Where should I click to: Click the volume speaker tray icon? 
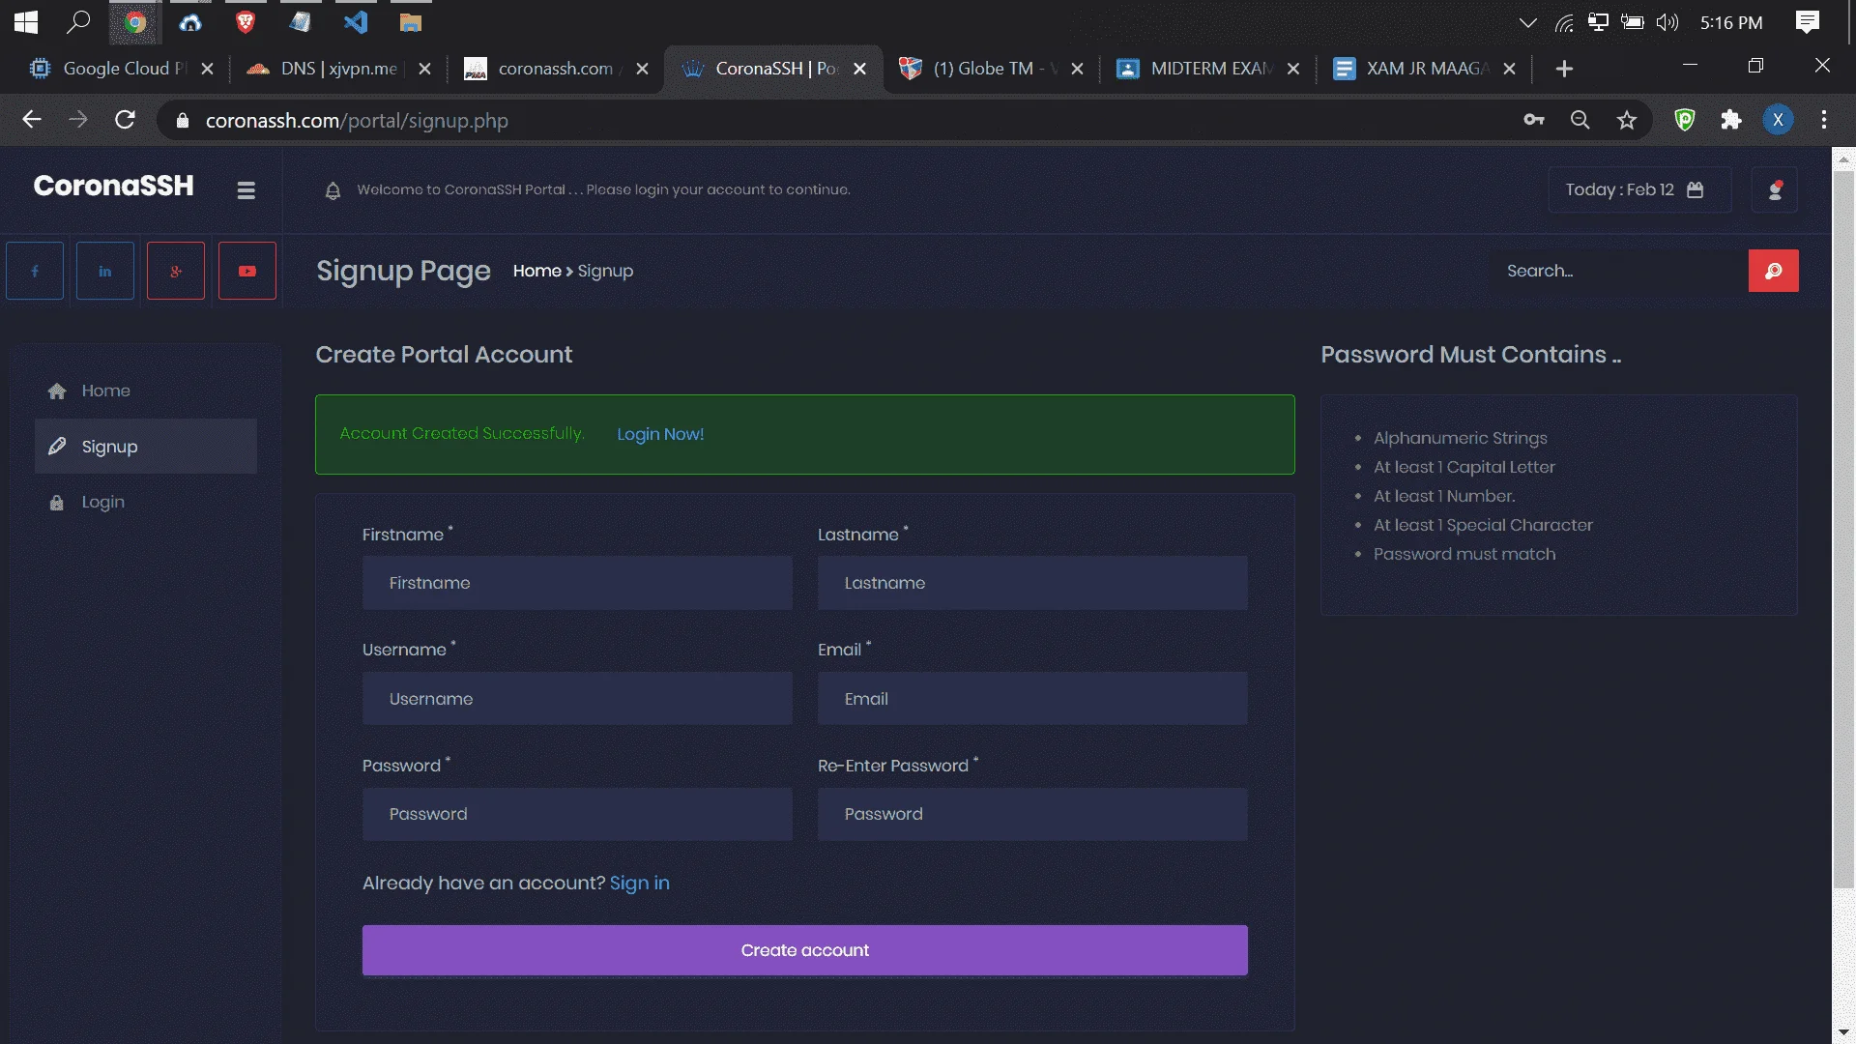[x=1667, y=22]
